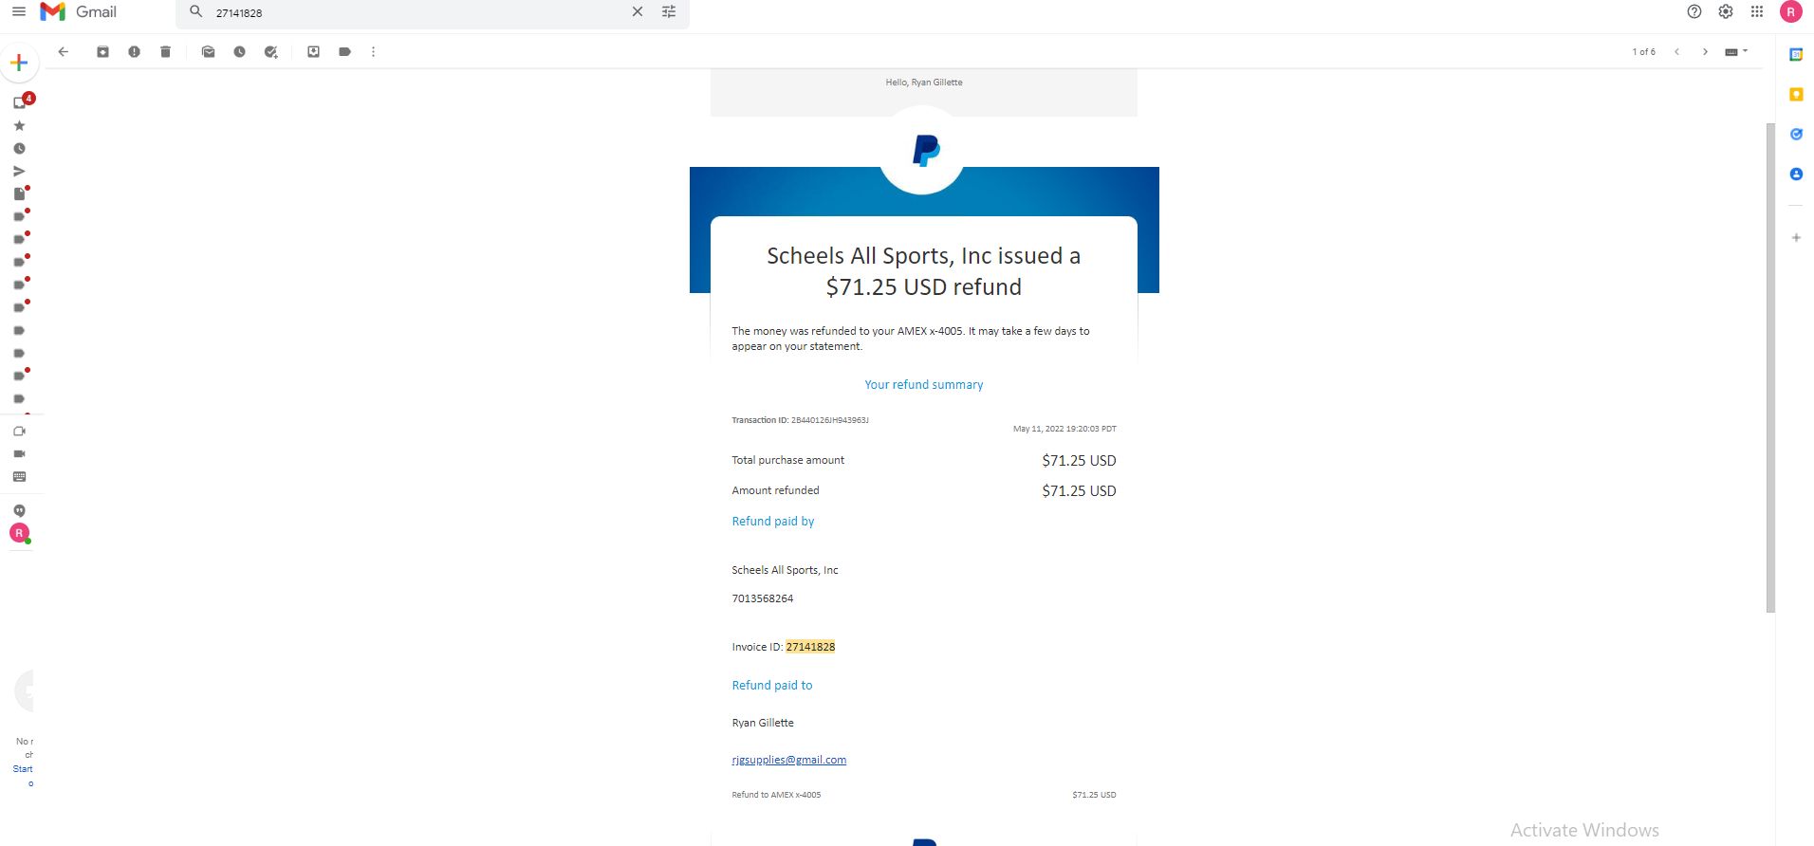The width and height of the screenshot is (1814, 846).
Task: Clear the search query 27141828
Action: (x=638, y=12)
